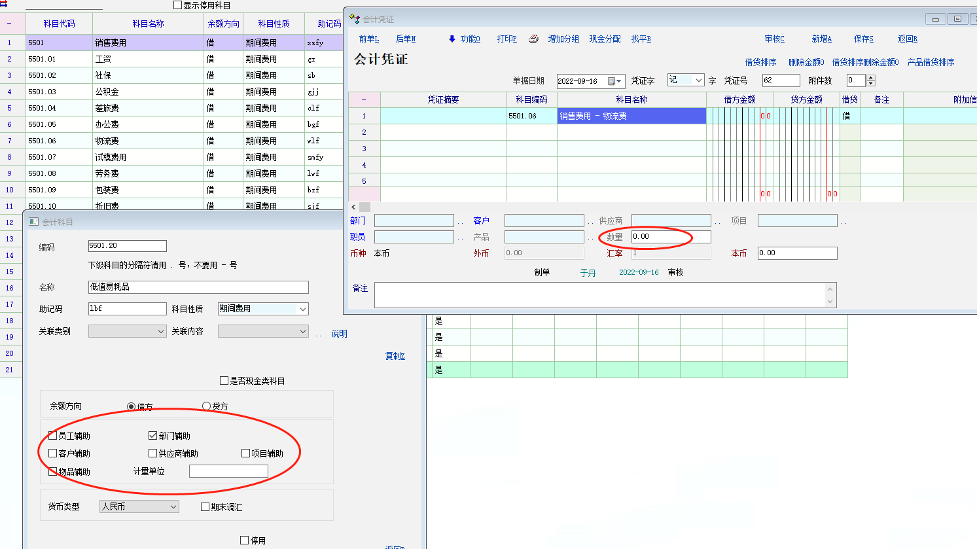The width and height of the screenshot is (977, 549).
Task: Click the lookup dots beside 部门 field
Action: click(461, 222)
